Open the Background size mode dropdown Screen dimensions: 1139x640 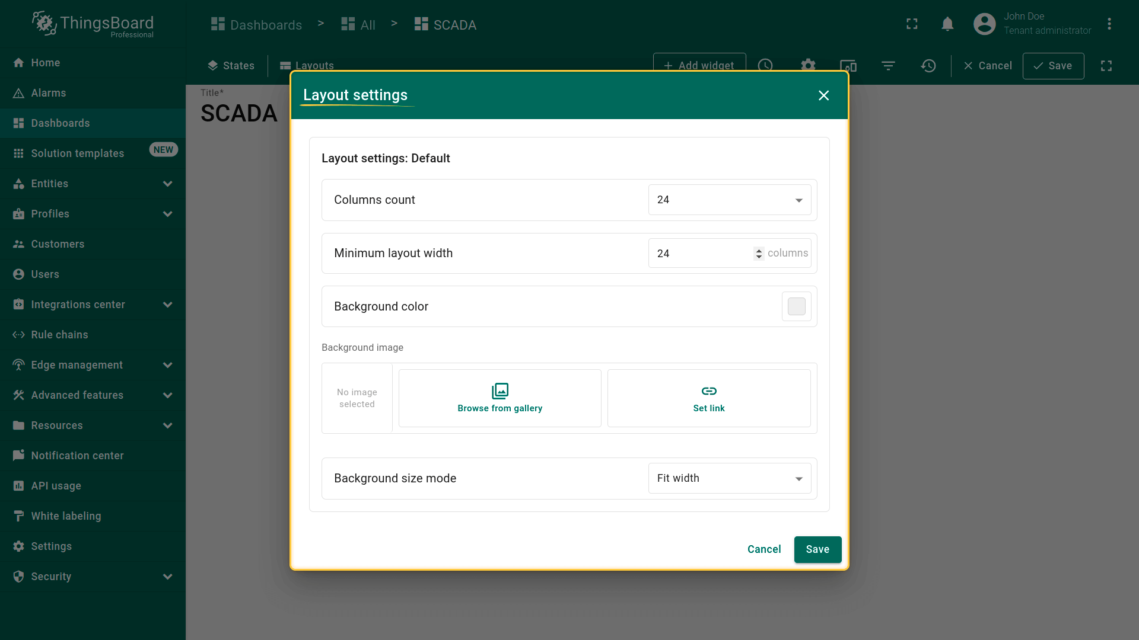pos(730,478)
